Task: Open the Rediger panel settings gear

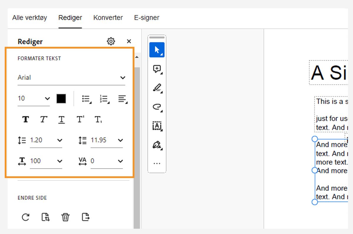Action: coord(111,42)
